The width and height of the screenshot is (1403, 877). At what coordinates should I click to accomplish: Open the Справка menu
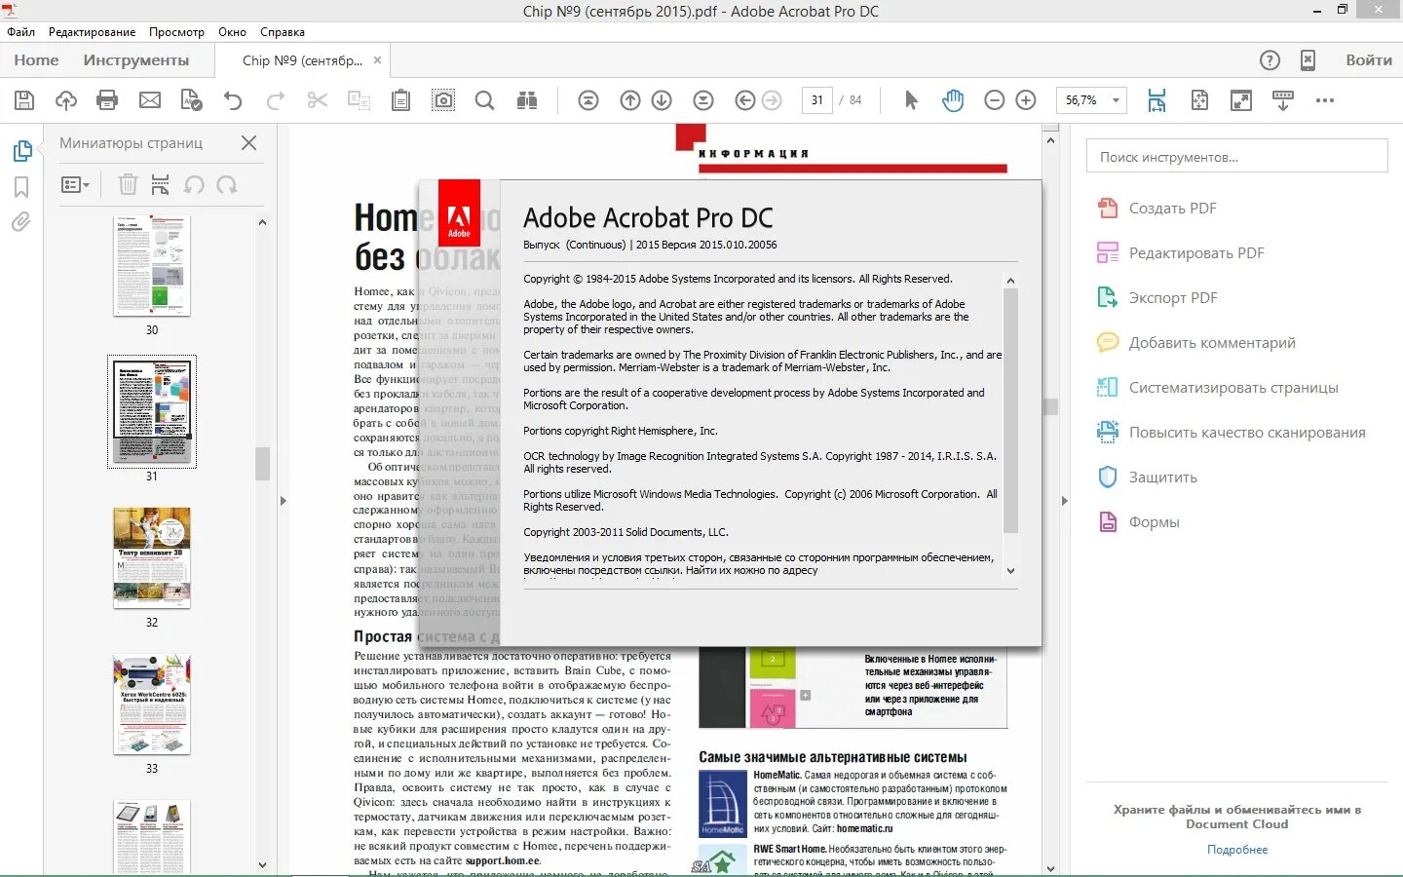pos(283,32)
